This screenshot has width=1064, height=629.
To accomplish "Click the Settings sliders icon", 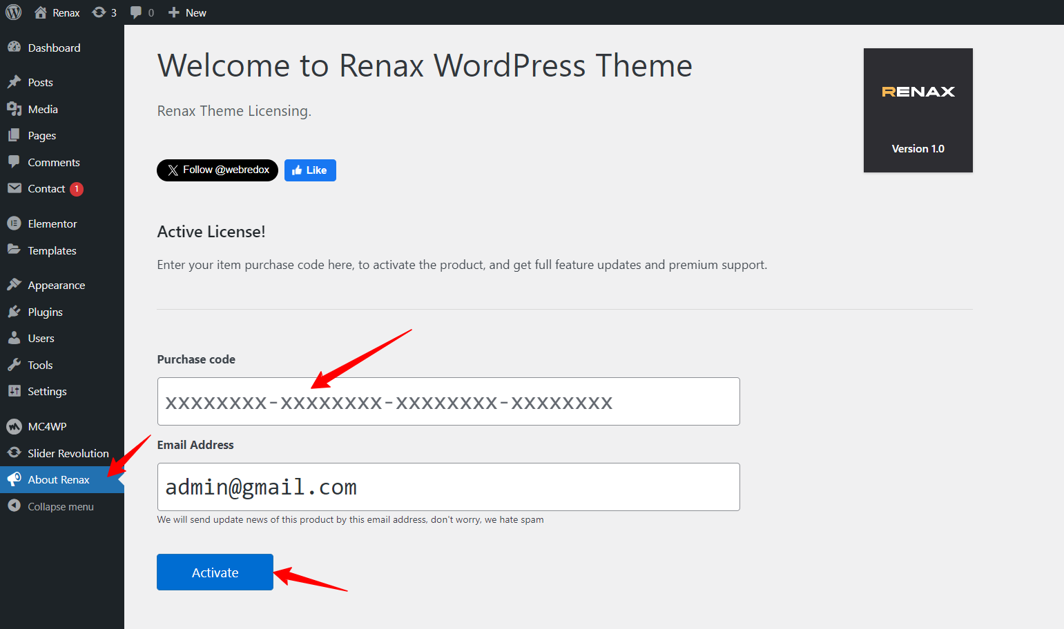I will click(14, 391).
